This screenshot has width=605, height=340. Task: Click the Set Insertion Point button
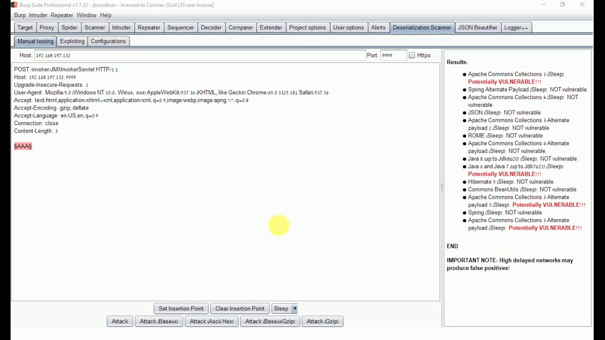pos(181,308)
